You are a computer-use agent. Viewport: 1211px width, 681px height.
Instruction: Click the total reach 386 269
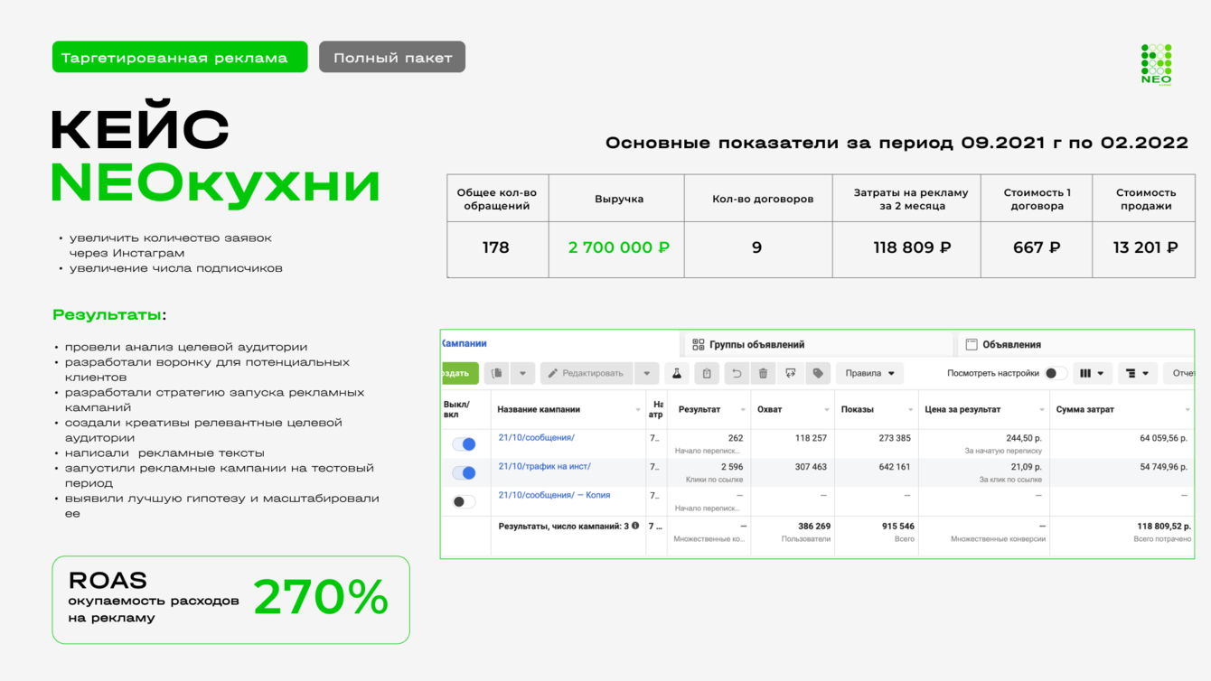point(813,526)
